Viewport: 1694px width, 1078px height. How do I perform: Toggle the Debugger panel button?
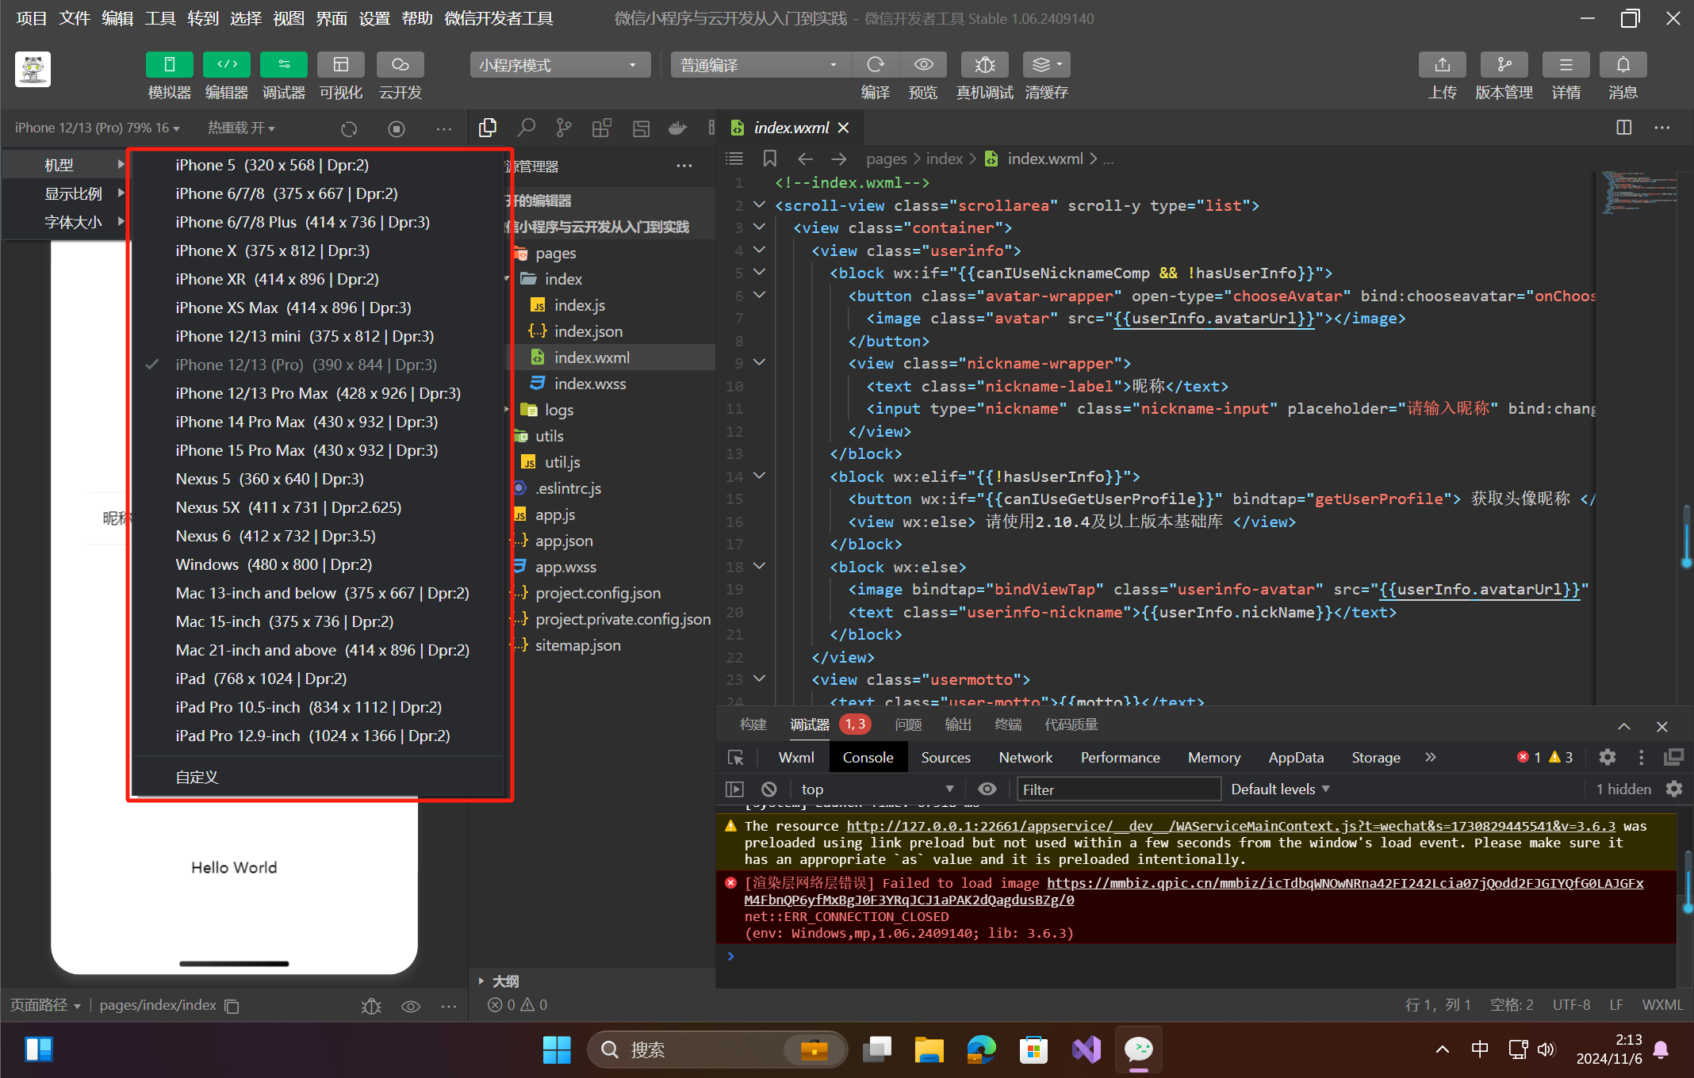(283, 65)
